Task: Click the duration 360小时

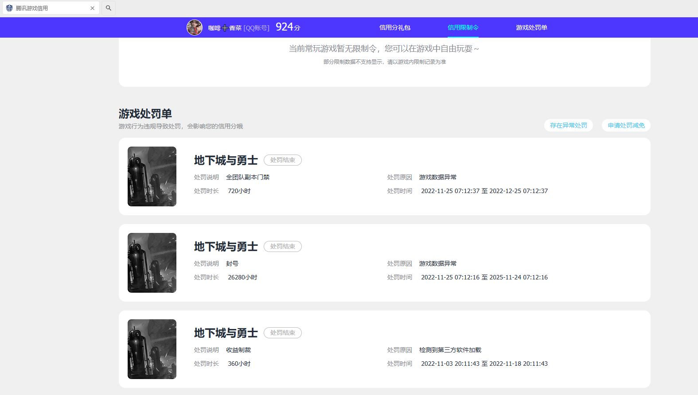Action: click(239, 364)
